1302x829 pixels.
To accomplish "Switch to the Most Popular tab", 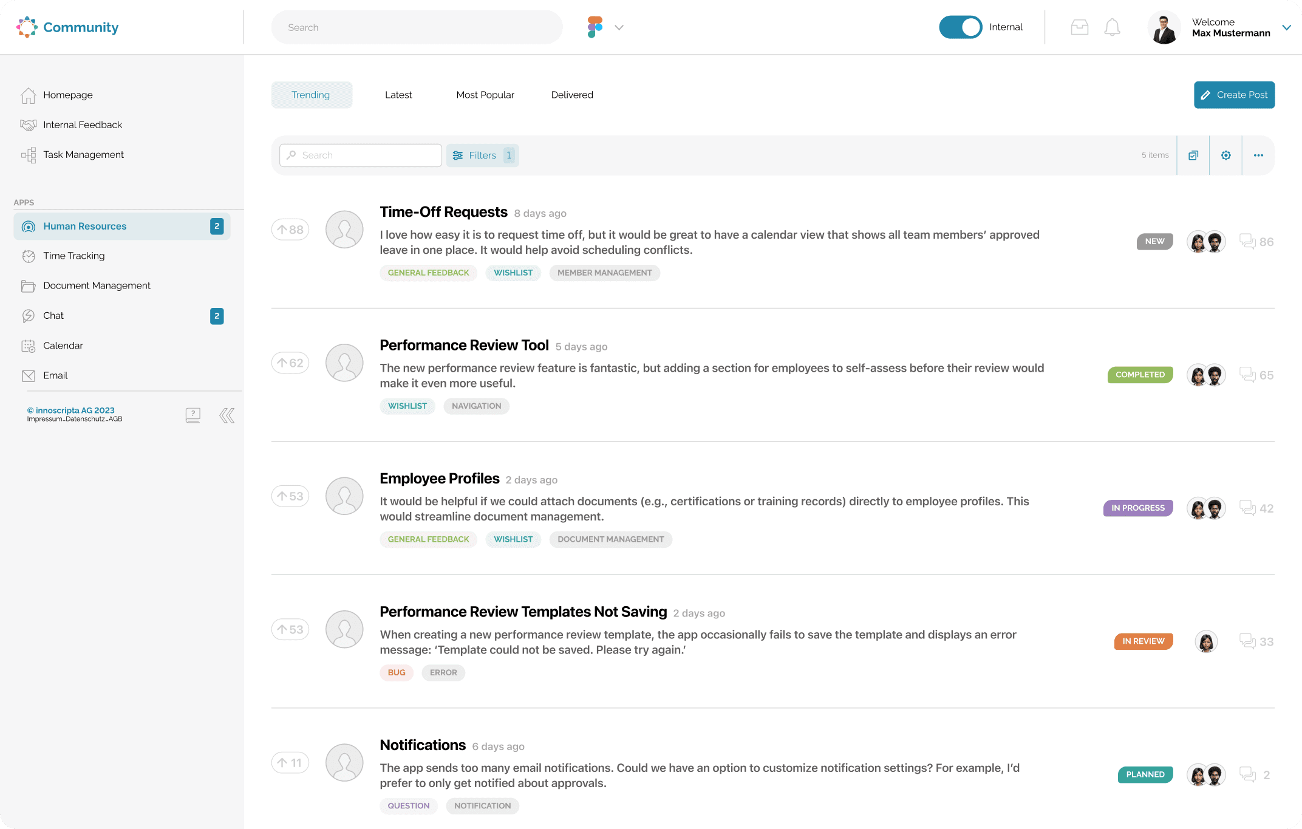I will coord(485,95).
